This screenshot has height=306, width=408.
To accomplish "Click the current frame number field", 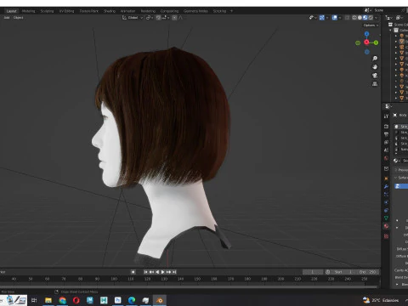I will click(x=313, y=272).
